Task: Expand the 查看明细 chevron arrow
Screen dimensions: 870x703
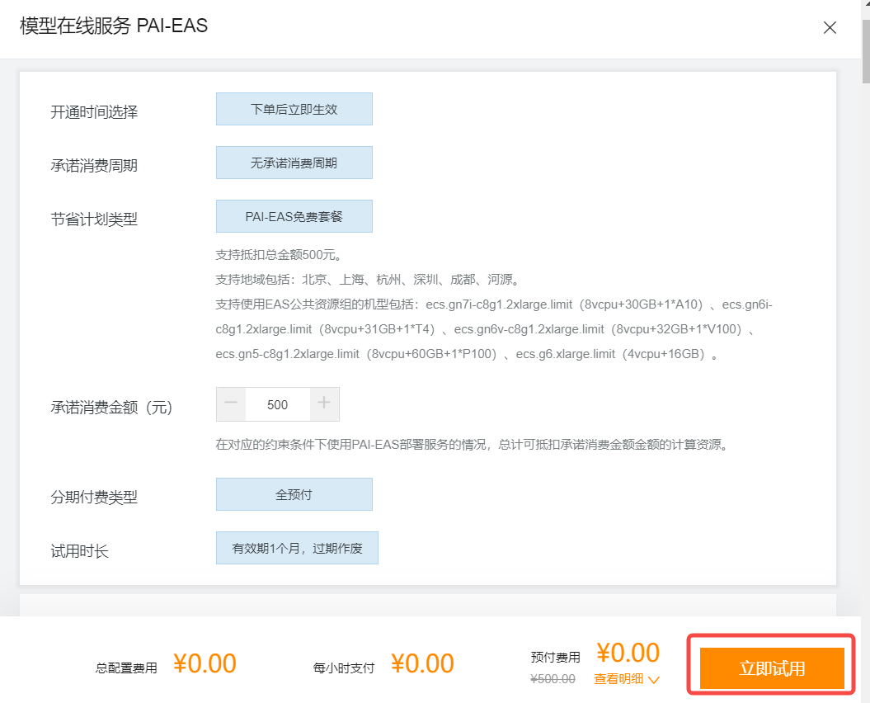Action: pyautogui.click(x=651, y=679)
